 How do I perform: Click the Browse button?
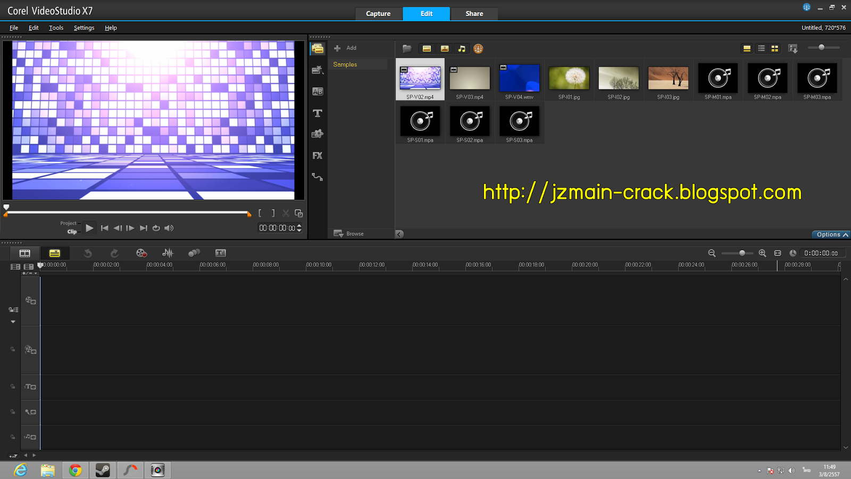(x=349, y=234)
